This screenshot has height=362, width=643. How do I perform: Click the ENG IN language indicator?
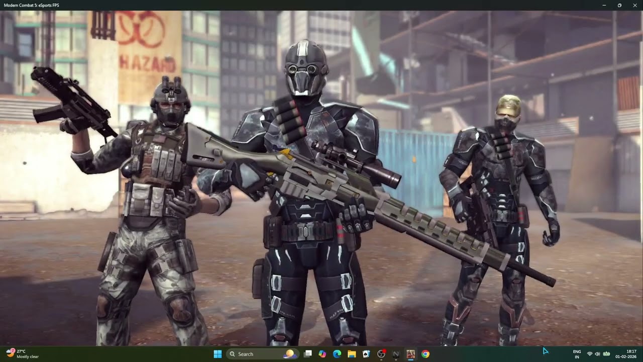click(577, 354)
